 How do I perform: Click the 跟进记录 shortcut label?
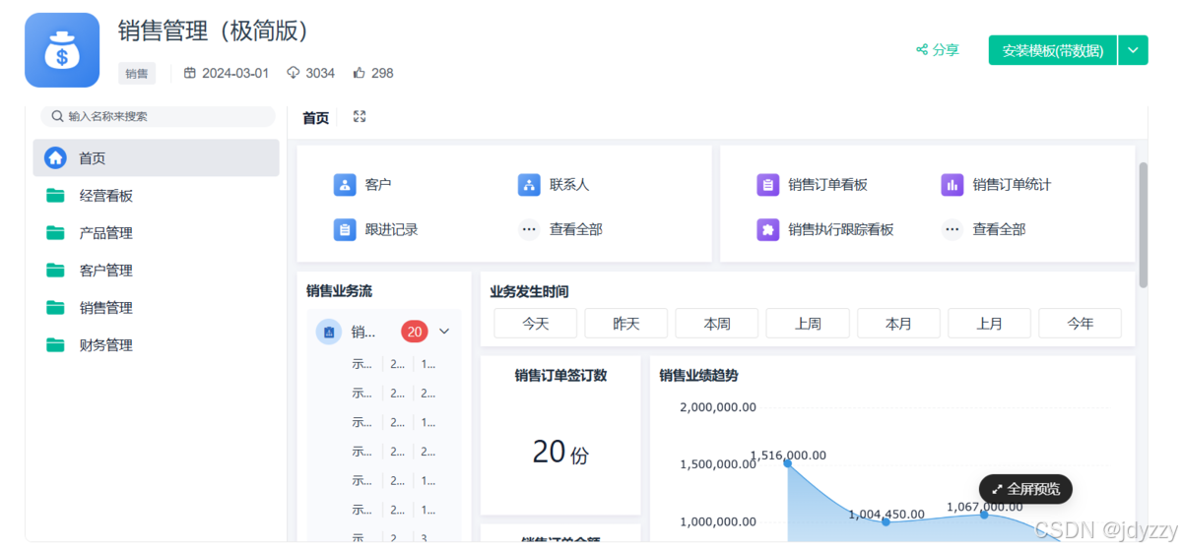pos(392,229)
